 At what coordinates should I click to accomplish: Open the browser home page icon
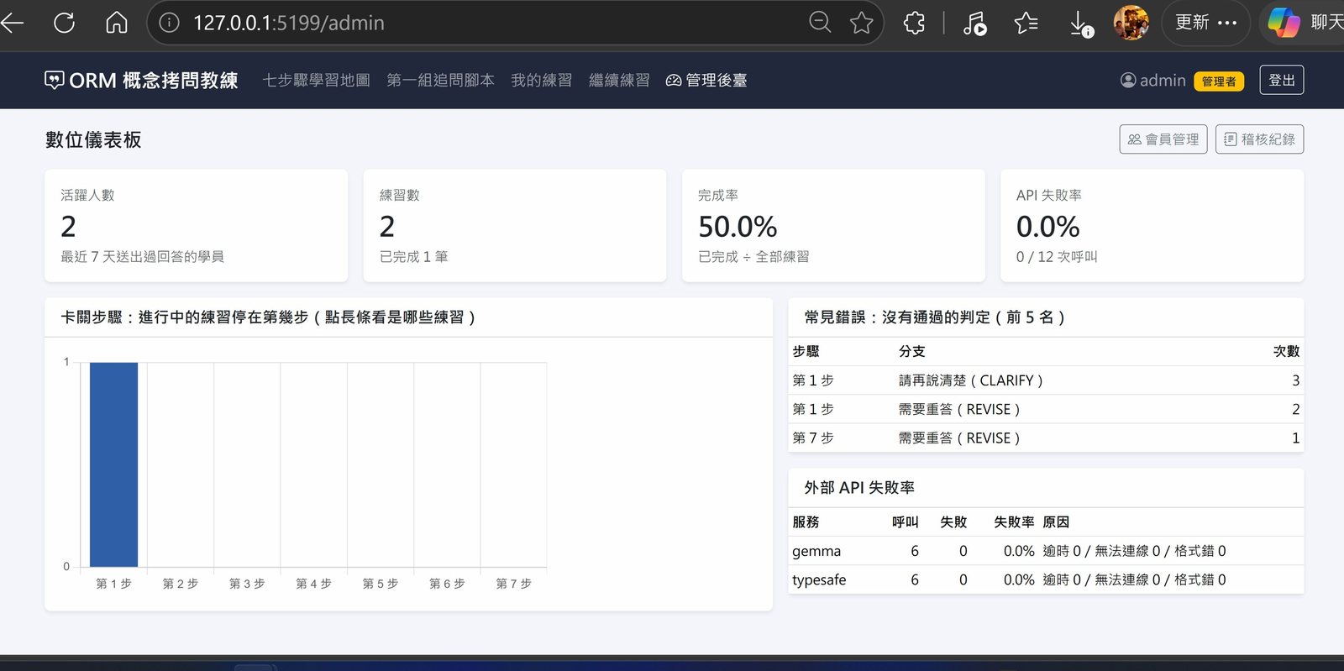117,23
